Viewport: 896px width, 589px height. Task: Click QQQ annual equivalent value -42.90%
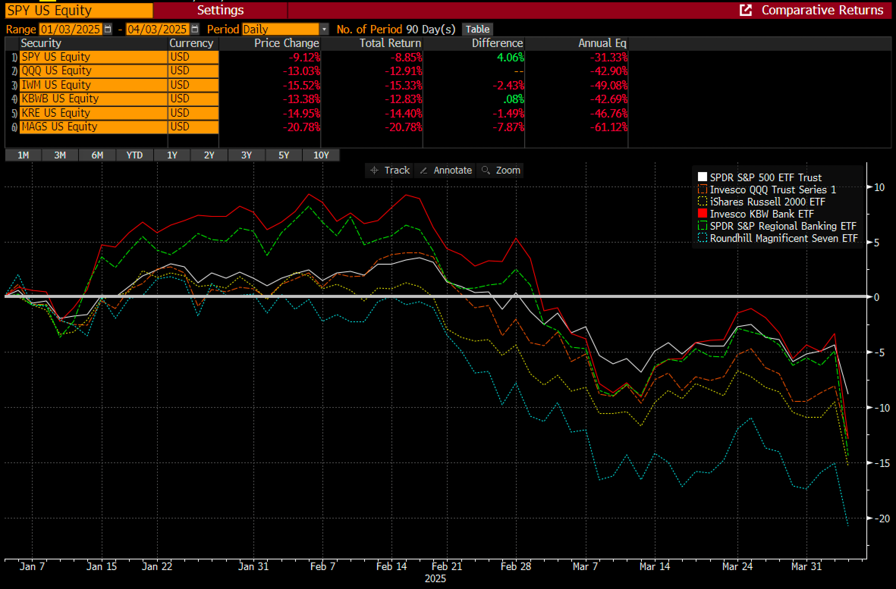pos(608,71)
